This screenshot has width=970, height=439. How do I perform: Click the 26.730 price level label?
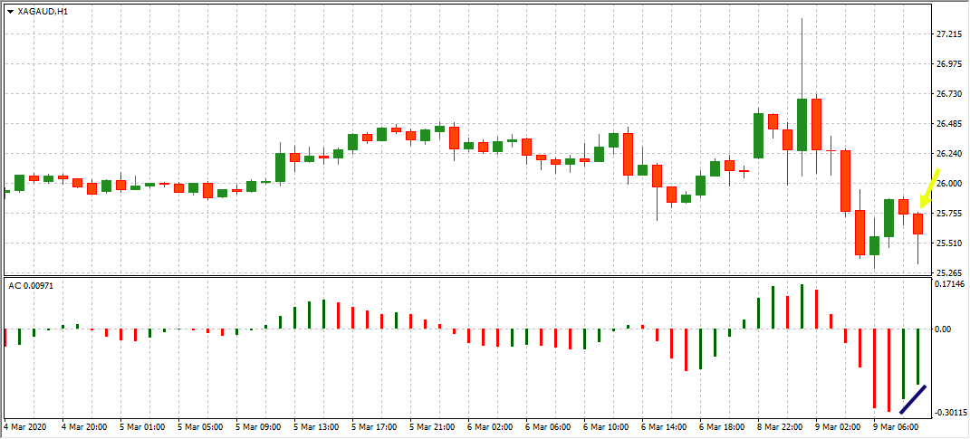[x=949, y=94]
